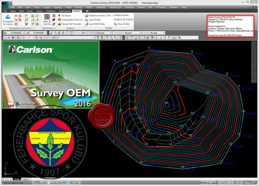Toggle Object Snap in status bar

point(49,183)
